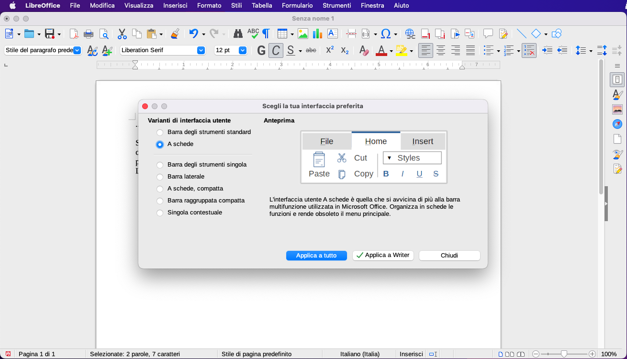
Task: Open the Liberation Serif font name dropdown
Action: [201, 50]
